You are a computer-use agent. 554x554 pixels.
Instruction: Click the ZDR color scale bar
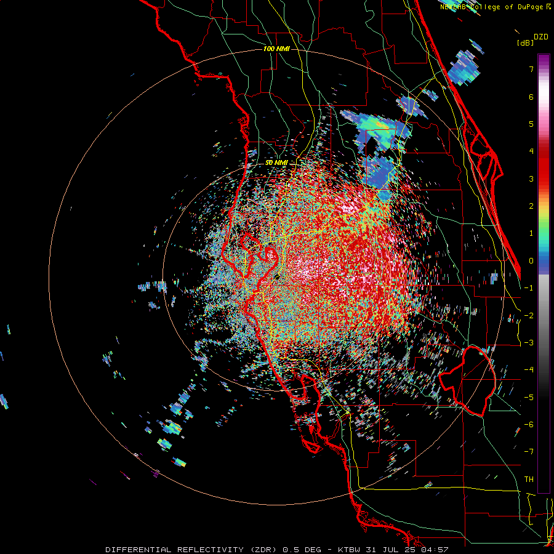pyautogui.click(x=544, y=273)
